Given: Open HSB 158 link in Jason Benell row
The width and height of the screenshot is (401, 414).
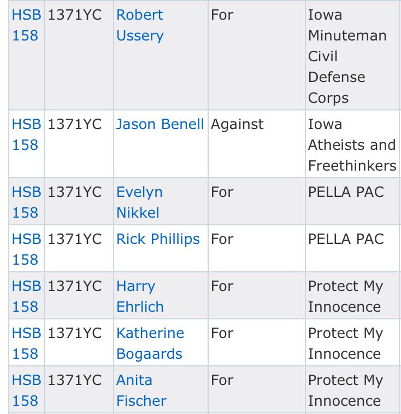Looking at the screenshot, I should click(26, 135).
